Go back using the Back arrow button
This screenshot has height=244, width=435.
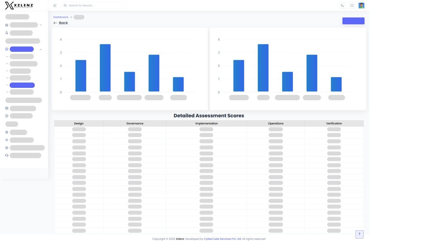click(61, 23)
